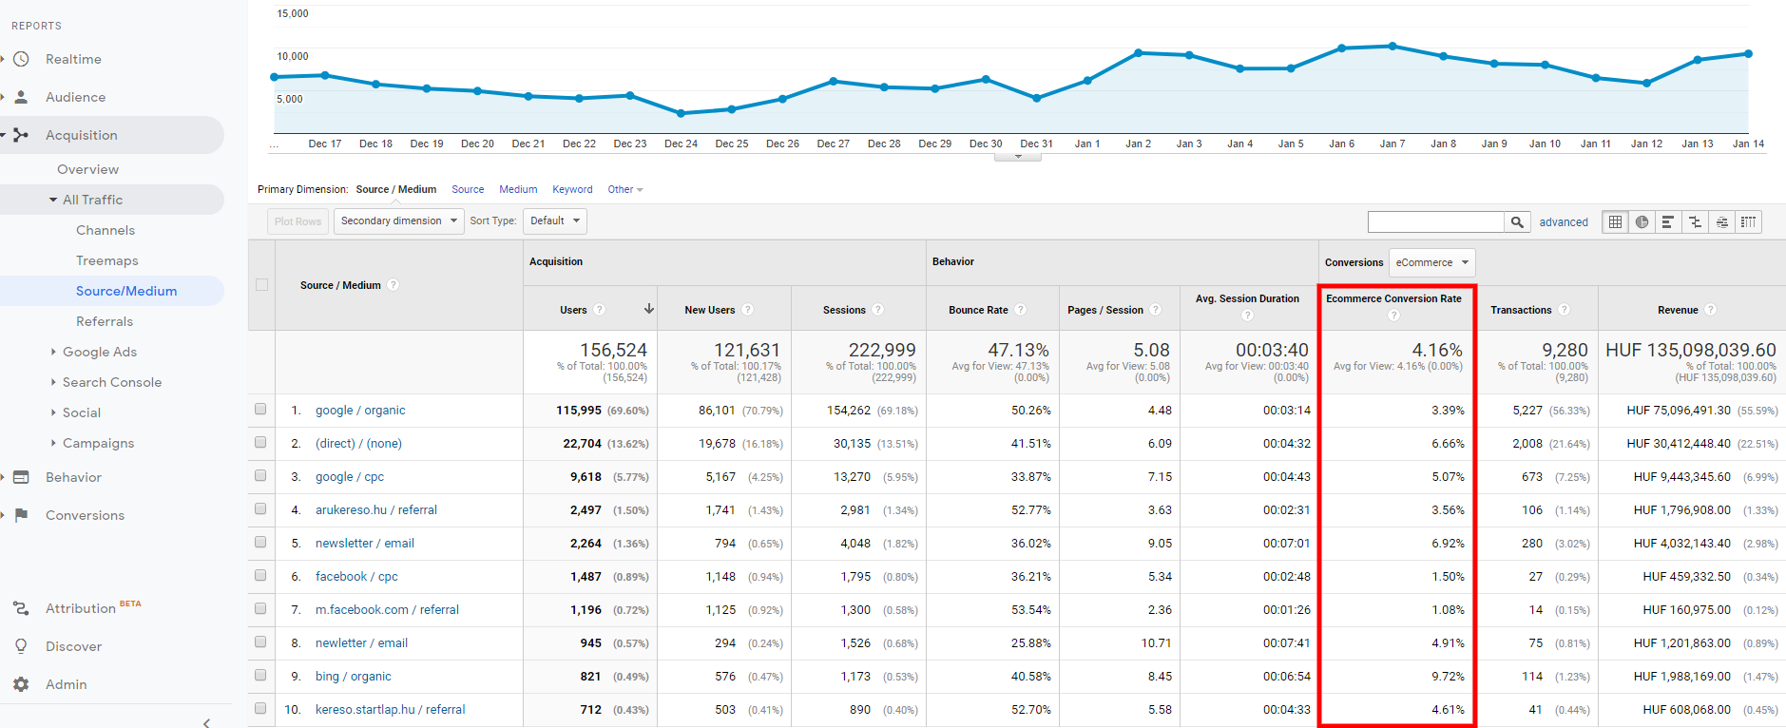Image resolution: width=1786 pixels, height=728 pixels.
Task: Click the Jan 7 data point on chart
Action: [x=1392, y=46]
